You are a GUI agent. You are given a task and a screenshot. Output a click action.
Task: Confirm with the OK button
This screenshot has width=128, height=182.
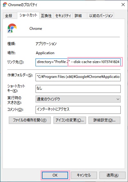(55, 175)
